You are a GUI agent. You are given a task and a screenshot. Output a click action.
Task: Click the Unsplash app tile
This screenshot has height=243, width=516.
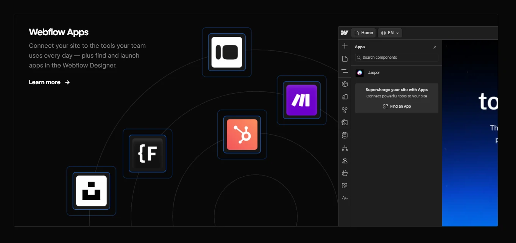click(x=91, y=191)
